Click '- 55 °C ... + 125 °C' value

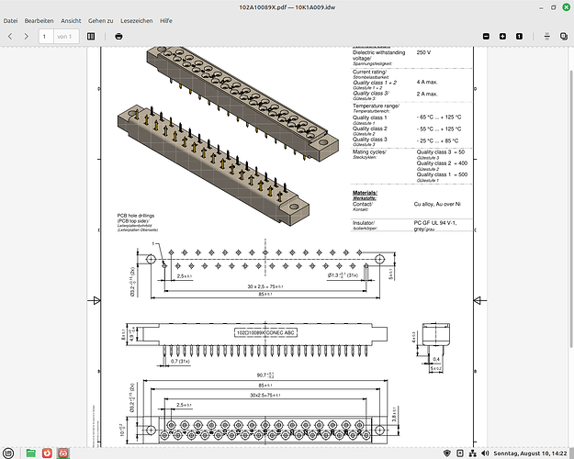pos(439,129)
